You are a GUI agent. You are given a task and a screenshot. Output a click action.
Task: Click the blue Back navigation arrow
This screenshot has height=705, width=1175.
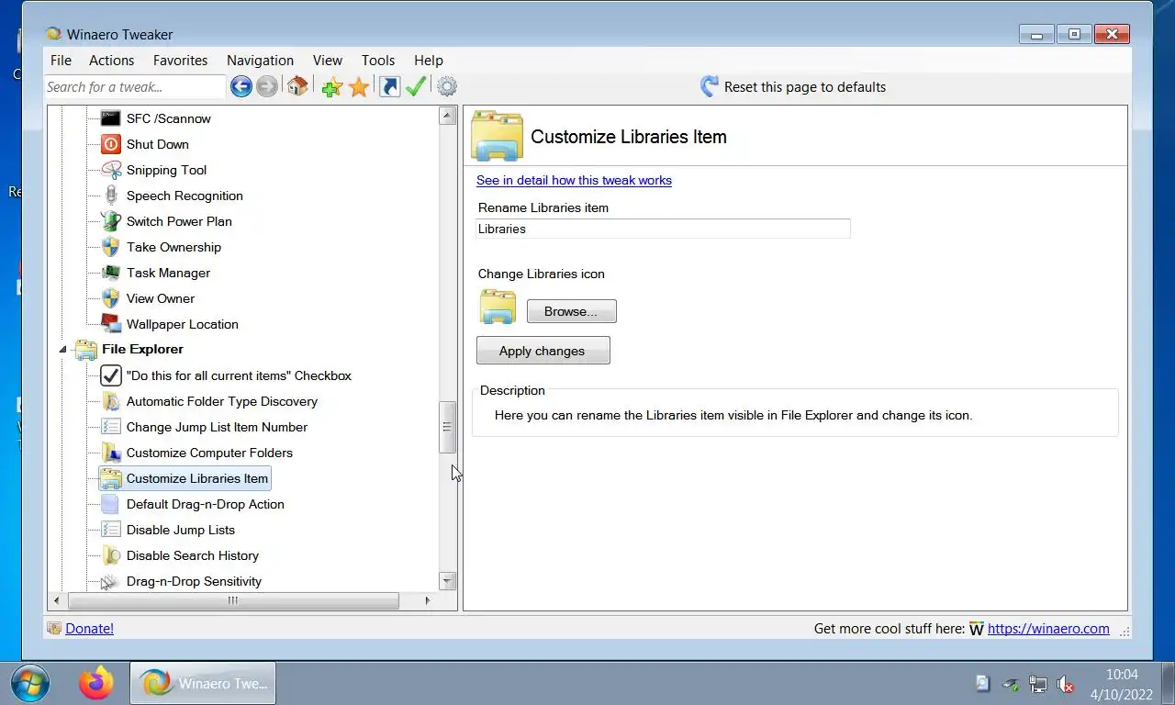click(x=241, y=86)
